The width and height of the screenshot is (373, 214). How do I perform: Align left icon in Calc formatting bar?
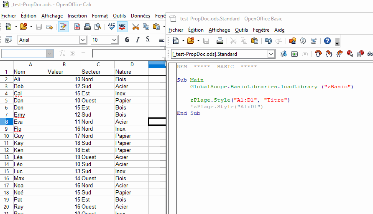pyautogui.click(x=162, y=40)
